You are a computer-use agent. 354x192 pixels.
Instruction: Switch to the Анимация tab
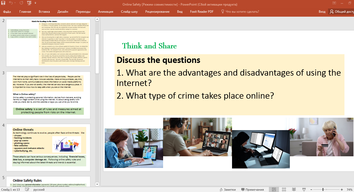(x=106, y=12)
